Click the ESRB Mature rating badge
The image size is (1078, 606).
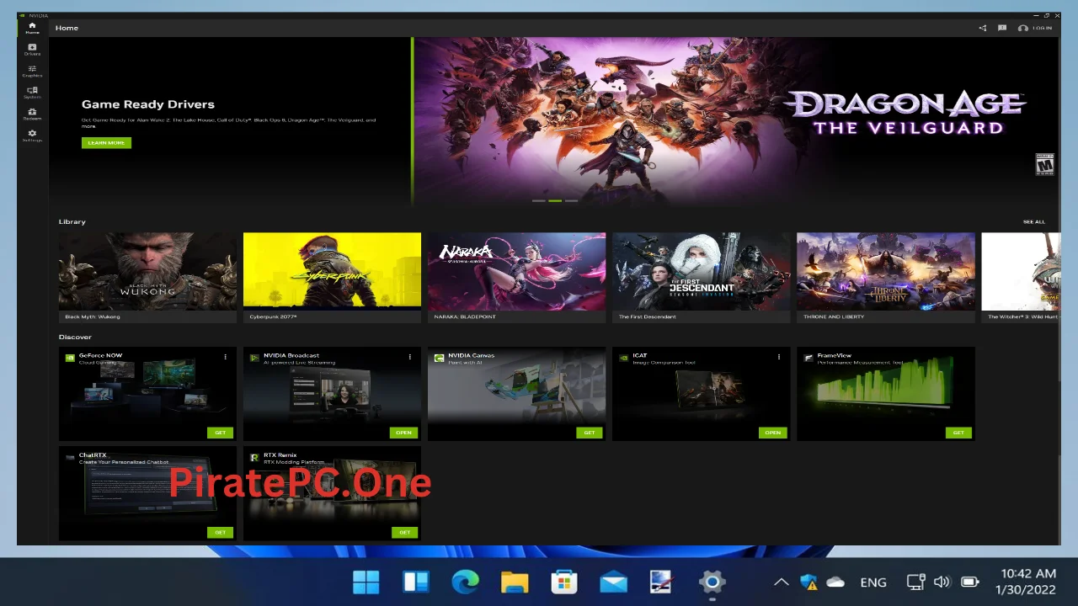[1044, 164]
